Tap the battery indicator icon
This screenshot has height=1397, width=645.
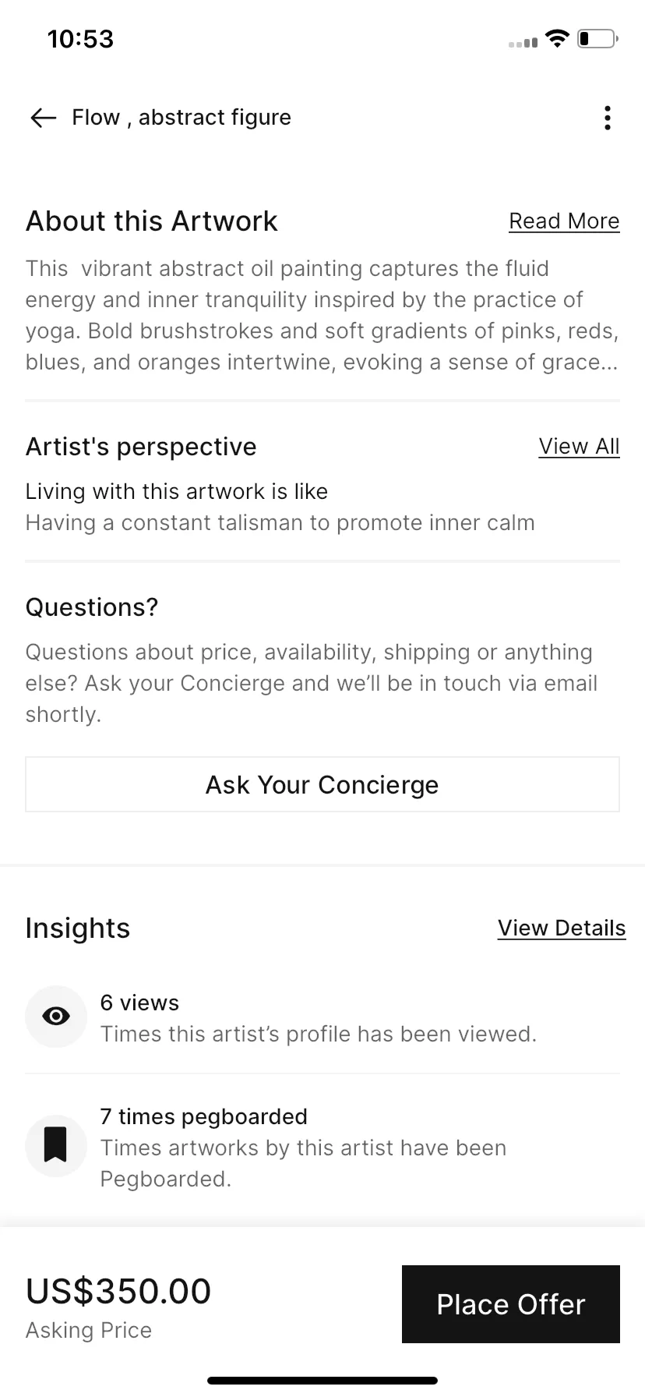click(597, 39)
